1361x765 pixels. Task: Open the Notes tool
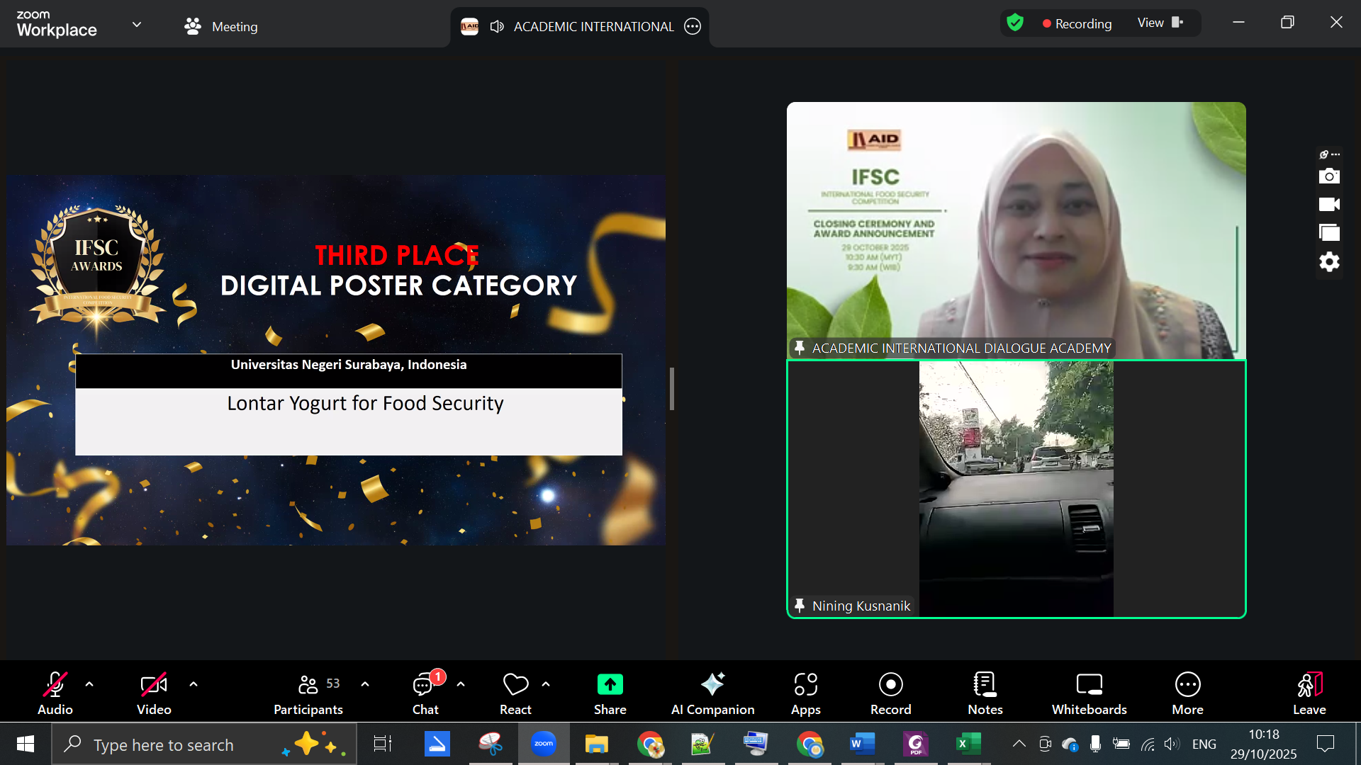click(x=985, y=693)
